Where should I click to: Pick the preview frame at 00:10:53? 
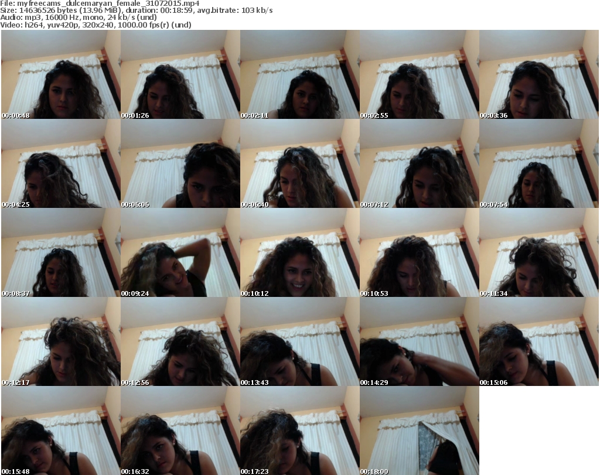[419, 252]
